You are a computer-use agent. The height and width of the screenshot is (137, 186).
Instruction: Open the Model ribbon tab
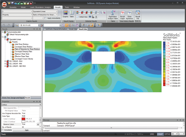(23, 7)
